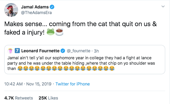
Task: View the 25K Likes list
Action: click(48, 98)
